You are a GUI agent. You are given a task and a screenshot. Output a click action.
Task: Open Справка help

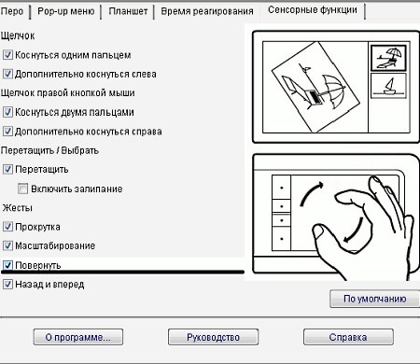(348, 337)
